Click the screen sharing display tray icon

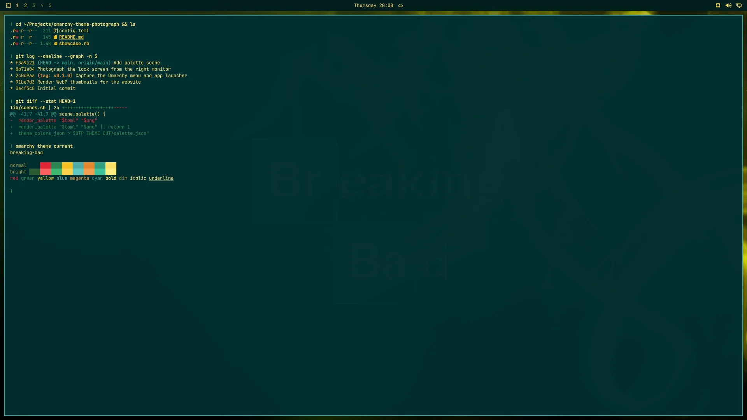click(739, 5)
